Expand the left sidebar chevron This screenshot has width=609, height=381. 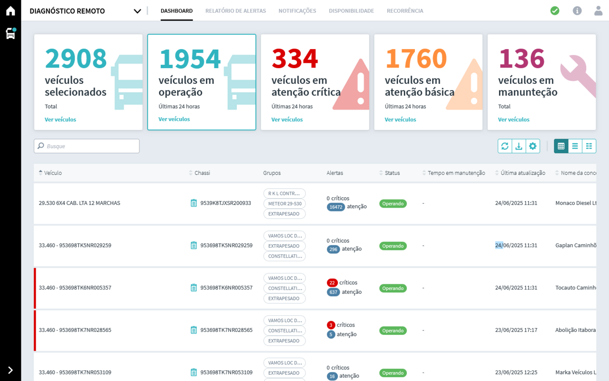[x=10, y=370]
